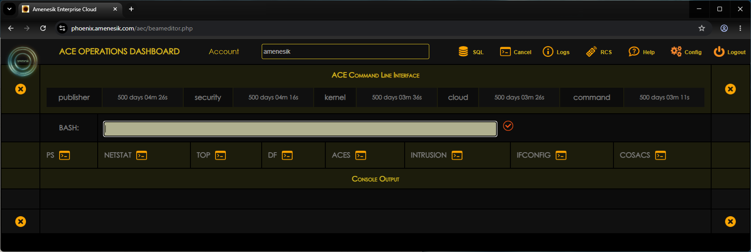The height and width of the screenshot is (252, 751).
Task: Open the Logs info icon
Action: pos(548,51)
